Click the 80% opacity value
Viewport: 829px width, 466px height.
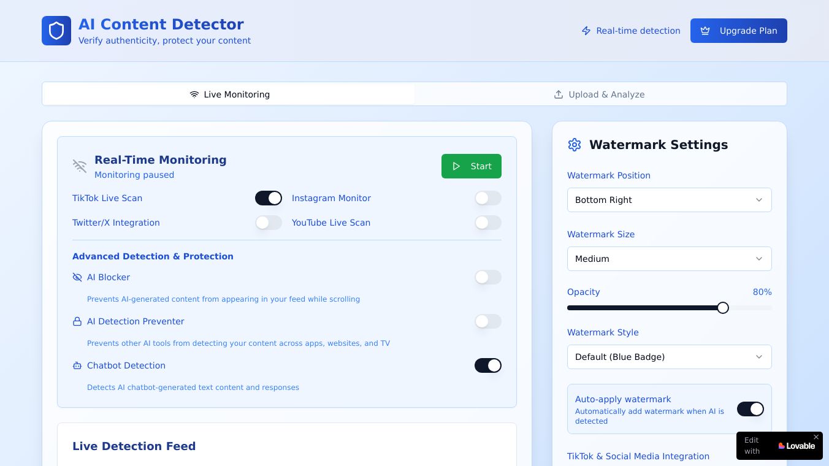tap(762, 292)
